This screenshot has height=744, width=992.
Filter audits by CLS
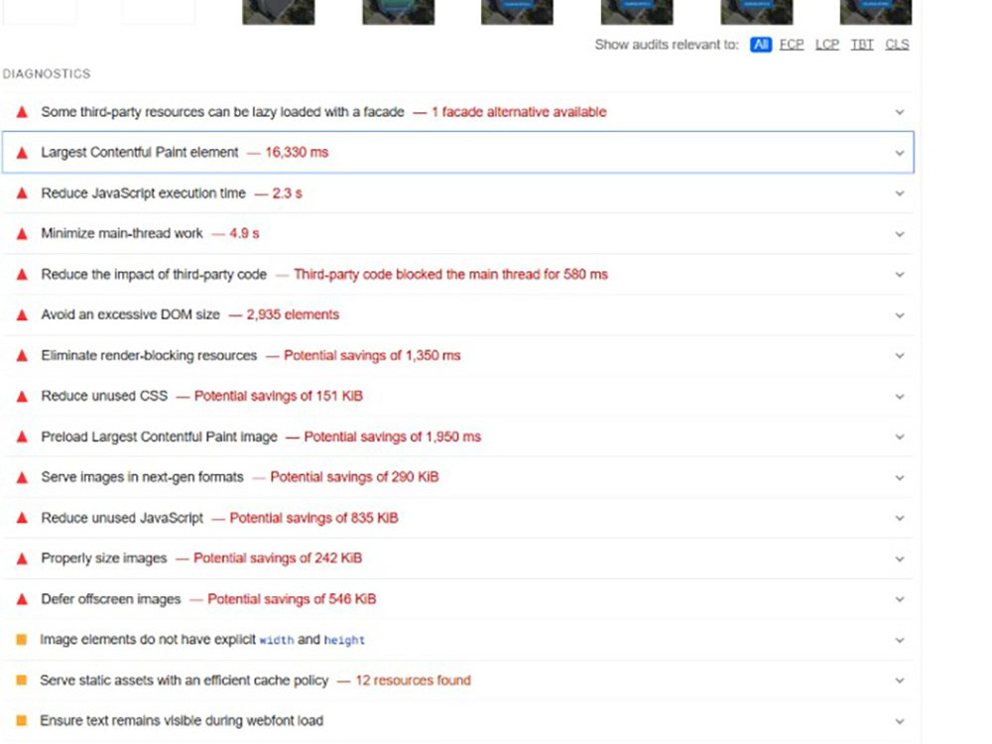click(897, 45)
